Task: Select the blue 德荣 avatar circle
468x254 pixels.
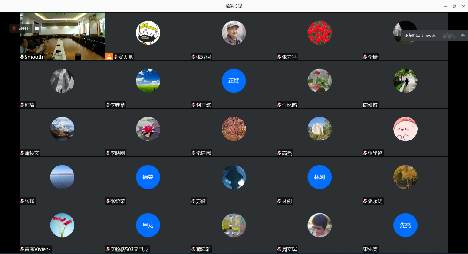Action: (148, 177)
